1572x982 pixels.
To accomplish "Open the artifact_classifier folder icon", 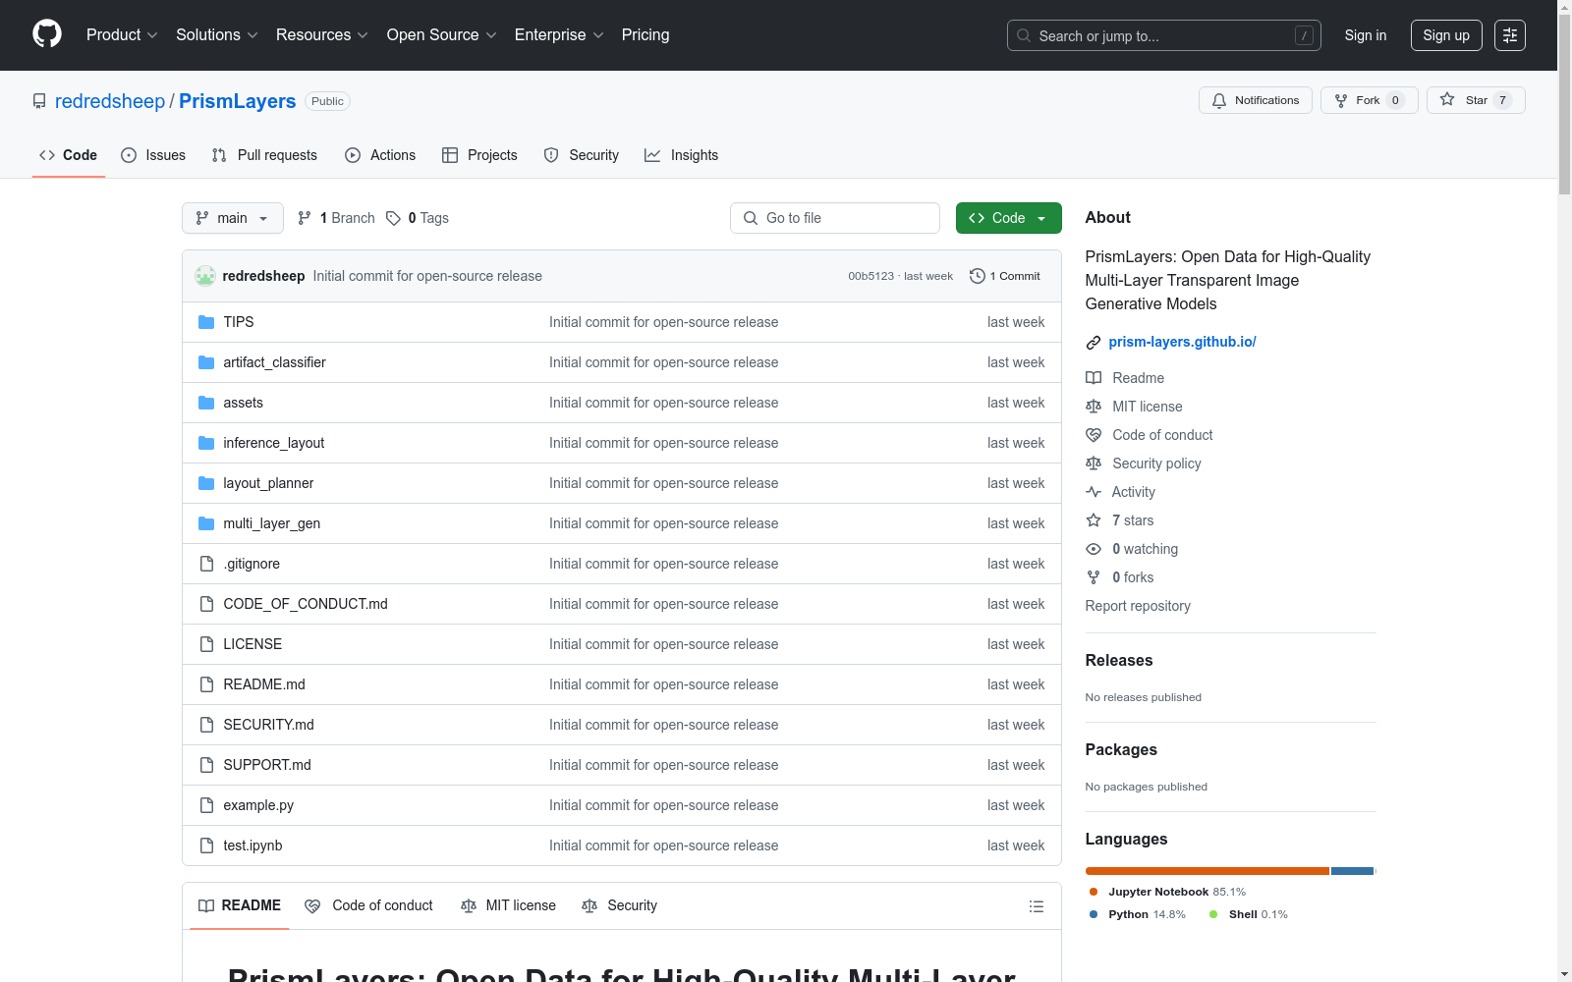I will click(x=206, y=362).
